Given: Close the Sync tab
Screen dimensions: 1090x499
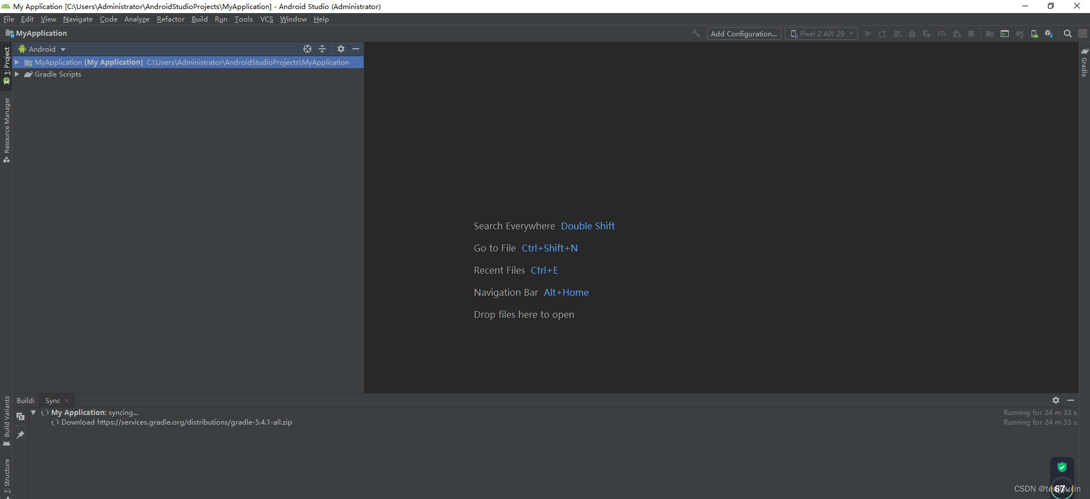Looking at the screenshot, I should (66, 401).
